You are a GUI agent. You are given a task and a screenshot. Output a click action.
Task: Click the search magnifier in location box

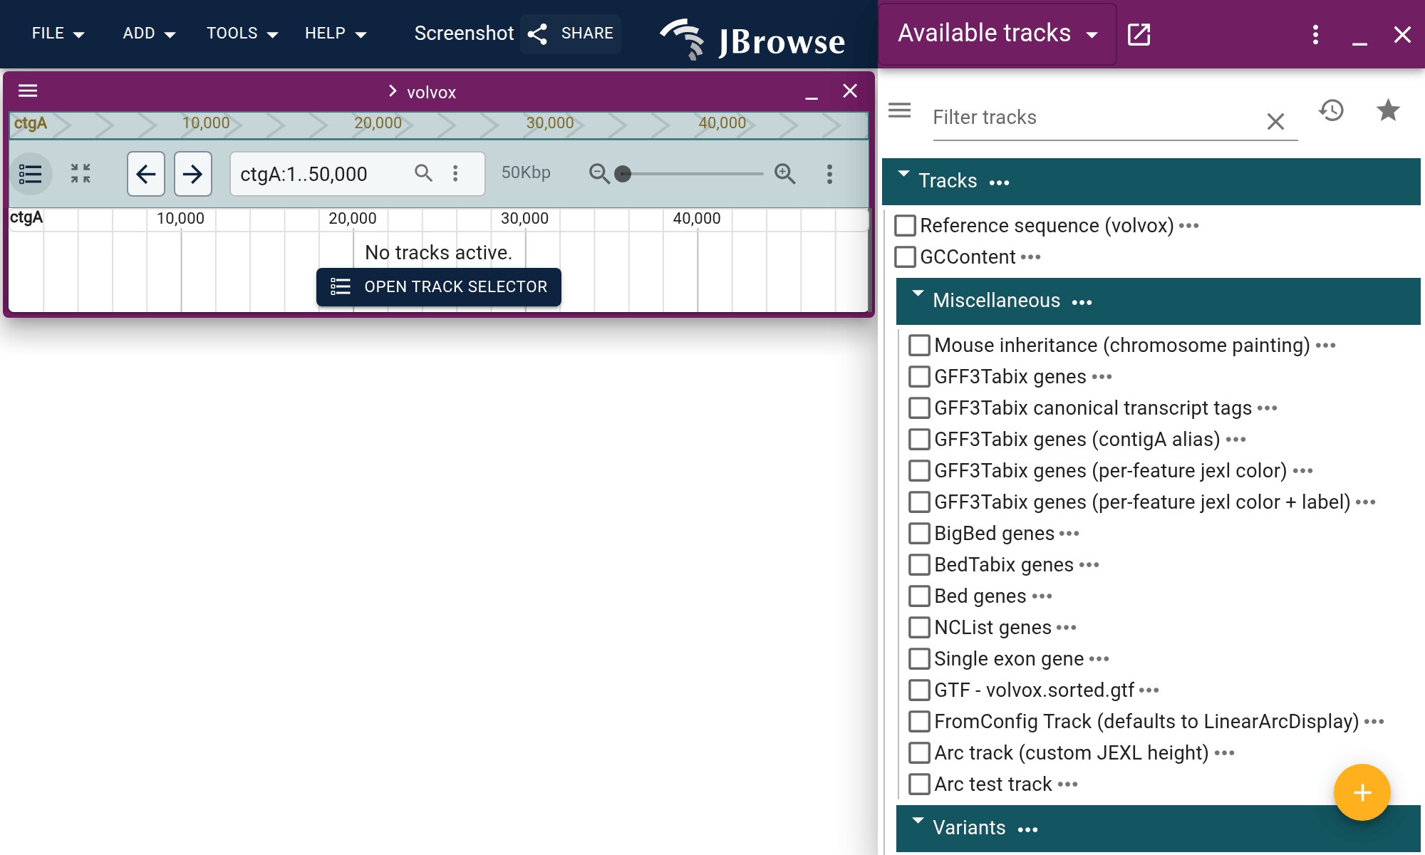click(x=423, y=173)
